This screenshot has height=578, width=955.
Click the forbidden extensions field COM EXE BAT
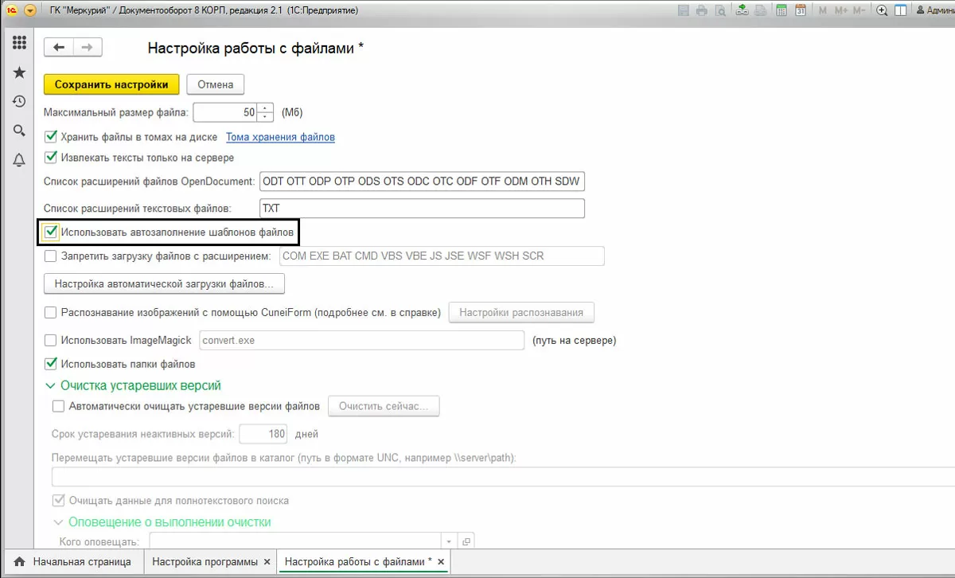tap(441, 256)
